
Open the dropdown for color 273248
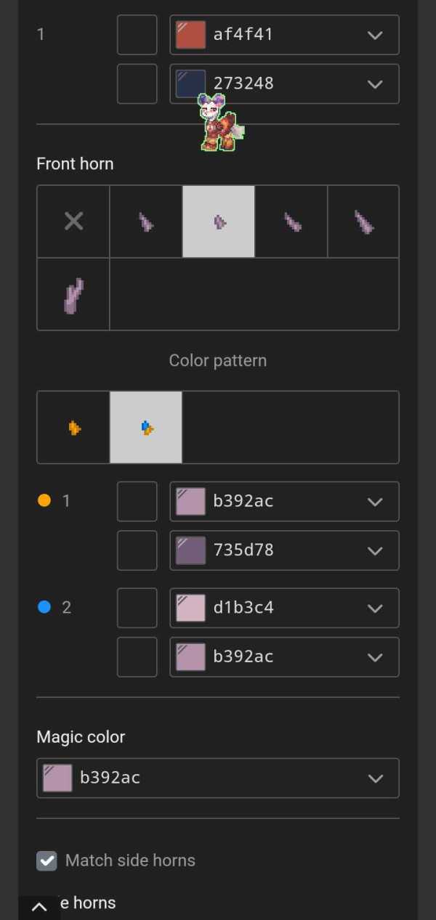pos(375,84)
